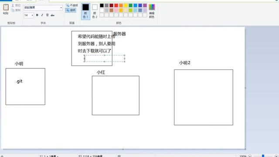Pick the blue-gray palette swatch

(140, 10)
